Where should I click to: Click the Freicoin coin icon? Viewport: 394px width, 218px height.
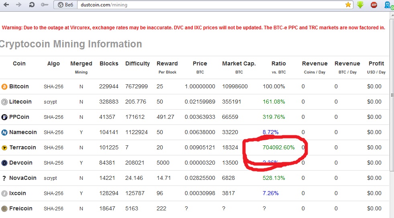click(4, 209)
